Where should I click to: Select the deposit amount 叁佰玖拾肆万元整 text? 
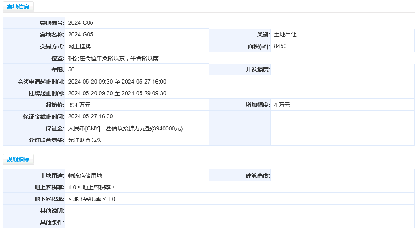[128, 128]
